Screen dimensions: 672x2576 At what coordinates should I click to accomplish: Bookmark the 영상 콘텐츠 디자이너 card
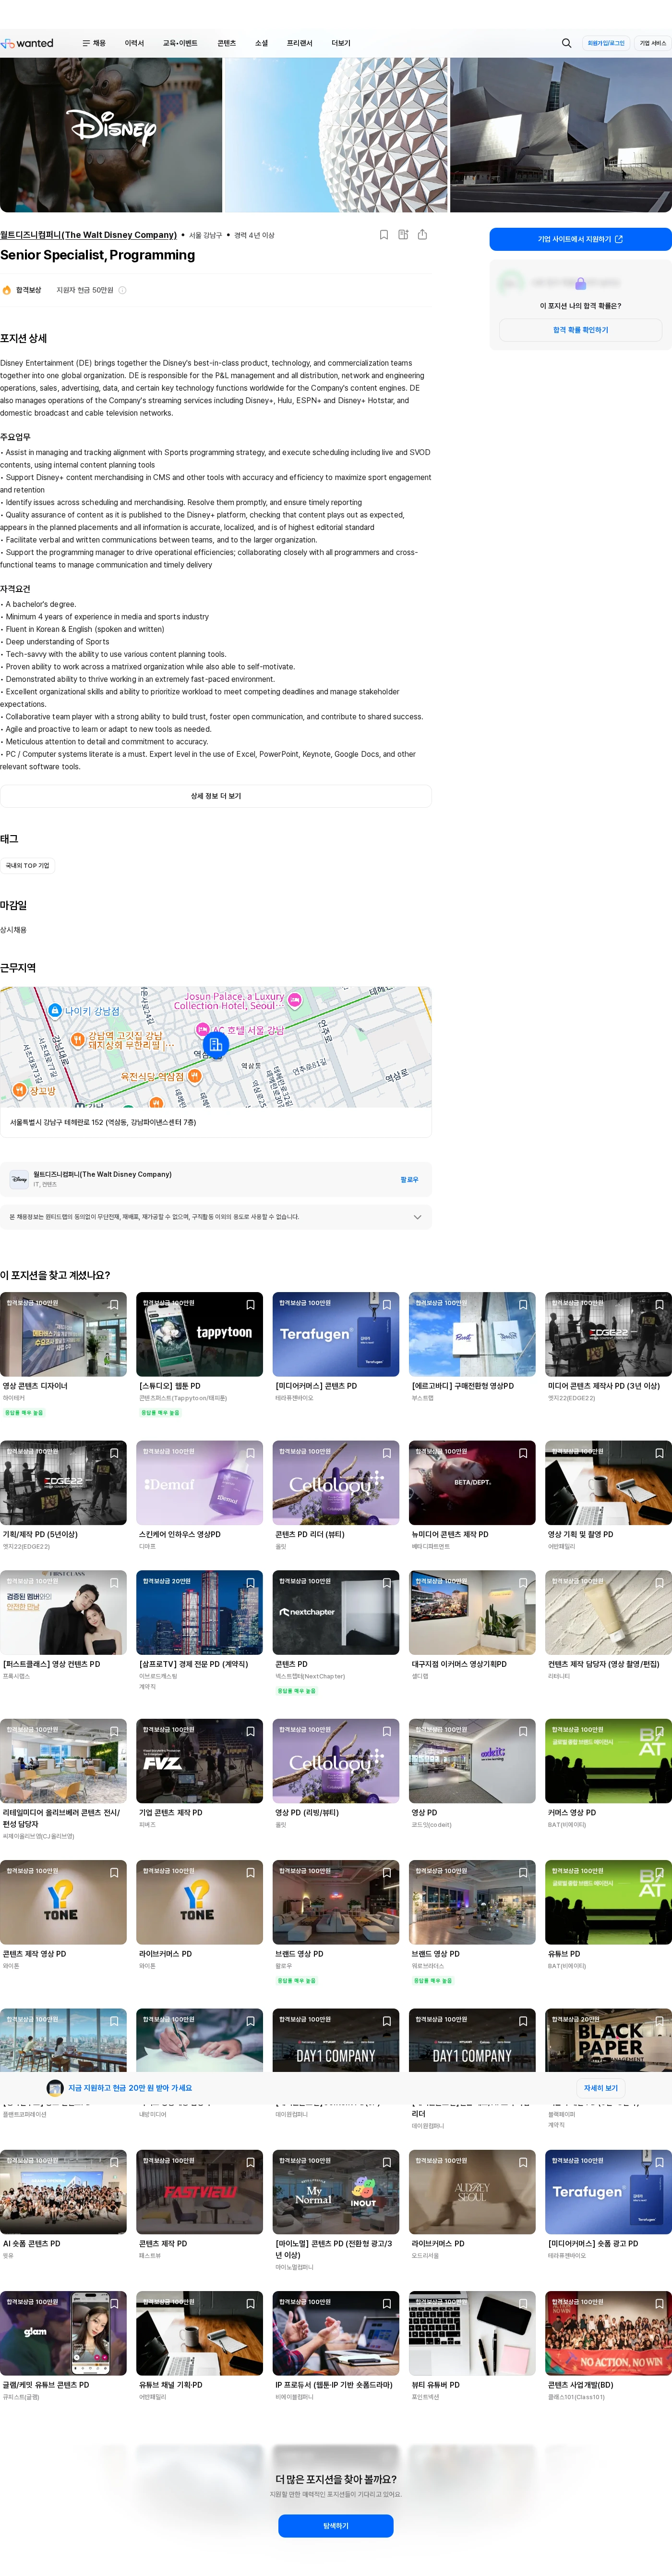pos(114,1305)
